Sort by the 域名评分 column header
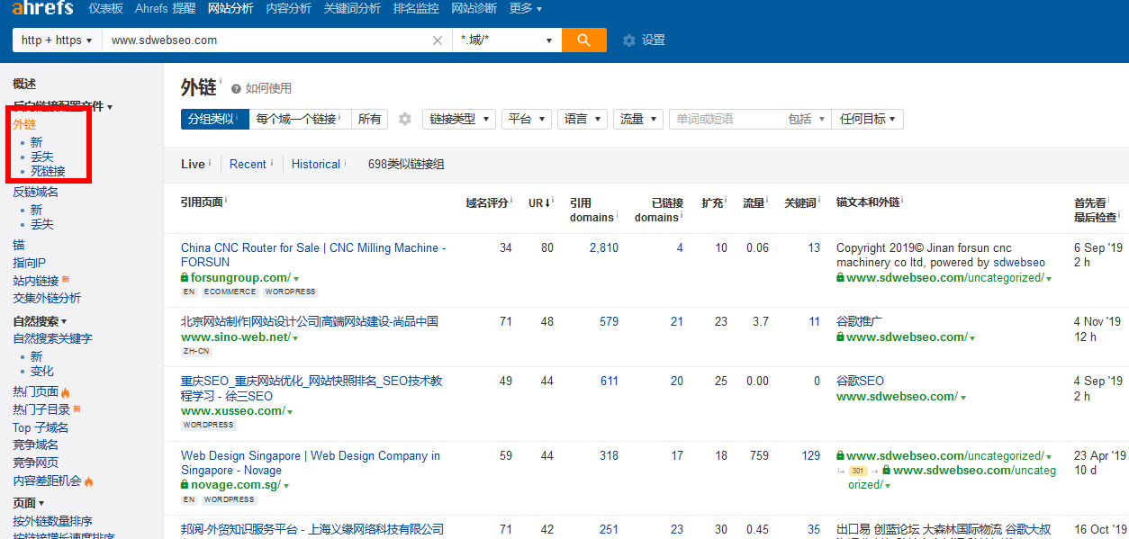Image resolution: width=1129 pixels, height=539 pixels. point(487,203)
